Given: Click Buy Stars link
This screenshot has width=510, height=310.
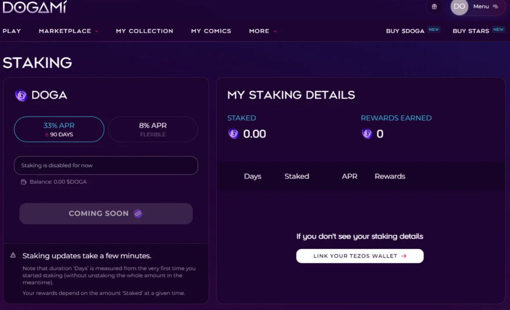Looking at the screenshot, I should tap(471, 31).
